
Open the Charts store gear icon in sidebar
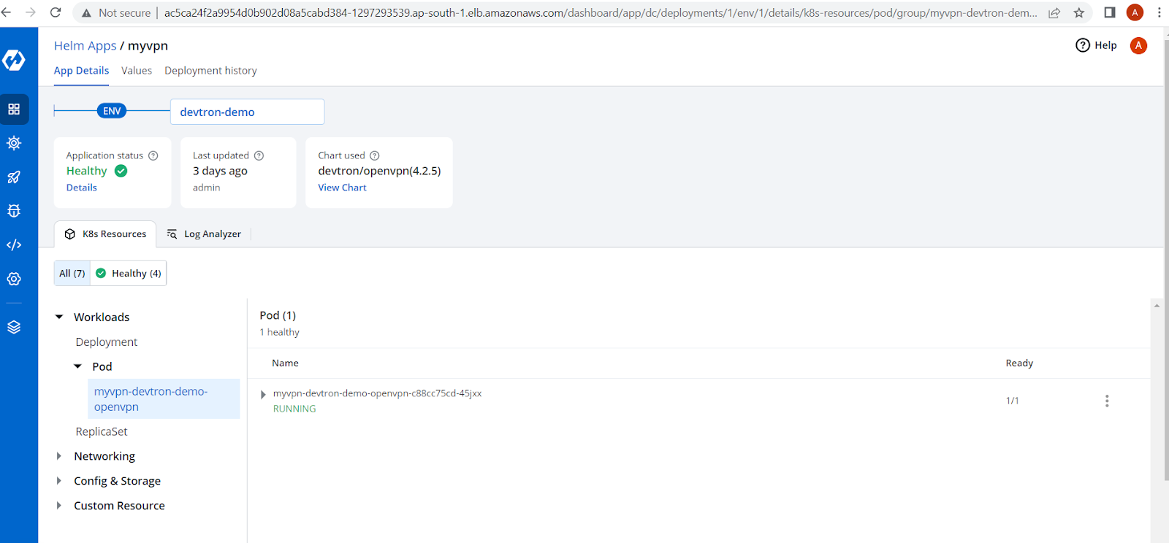(14, 143)
